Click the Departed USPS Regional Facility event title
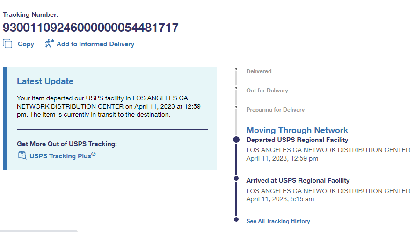Screen dimensions: 415x232 [297, 140]
